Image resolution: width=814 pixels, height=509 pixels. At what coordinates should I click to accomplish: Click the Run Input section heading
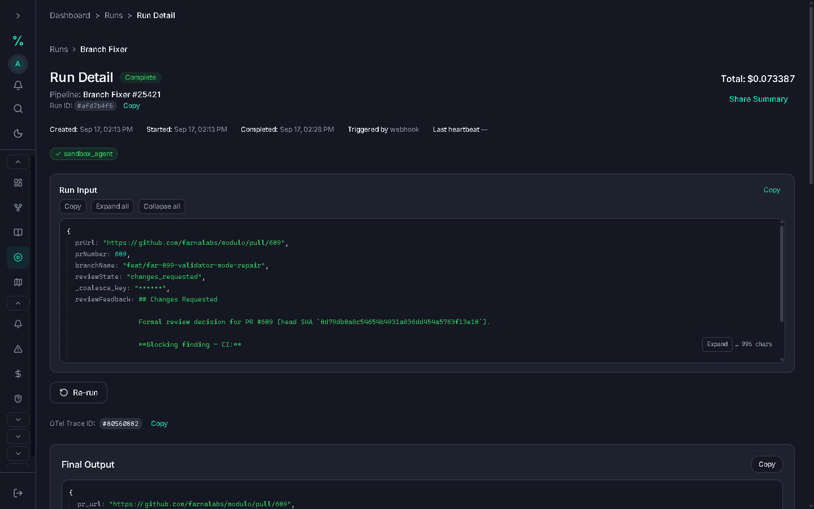coord(78,190)
